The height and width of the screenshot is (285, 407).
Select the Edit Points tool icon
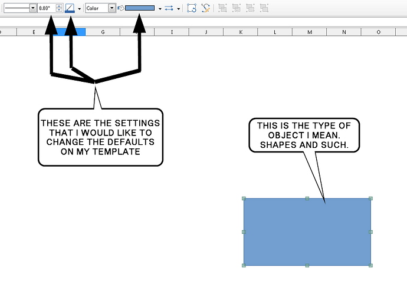[x=206, y=8]
